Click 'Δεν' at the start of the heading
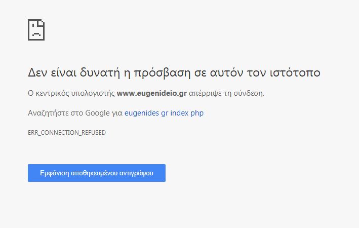This screenshot has width=359, height=228. tap(37, 72)
